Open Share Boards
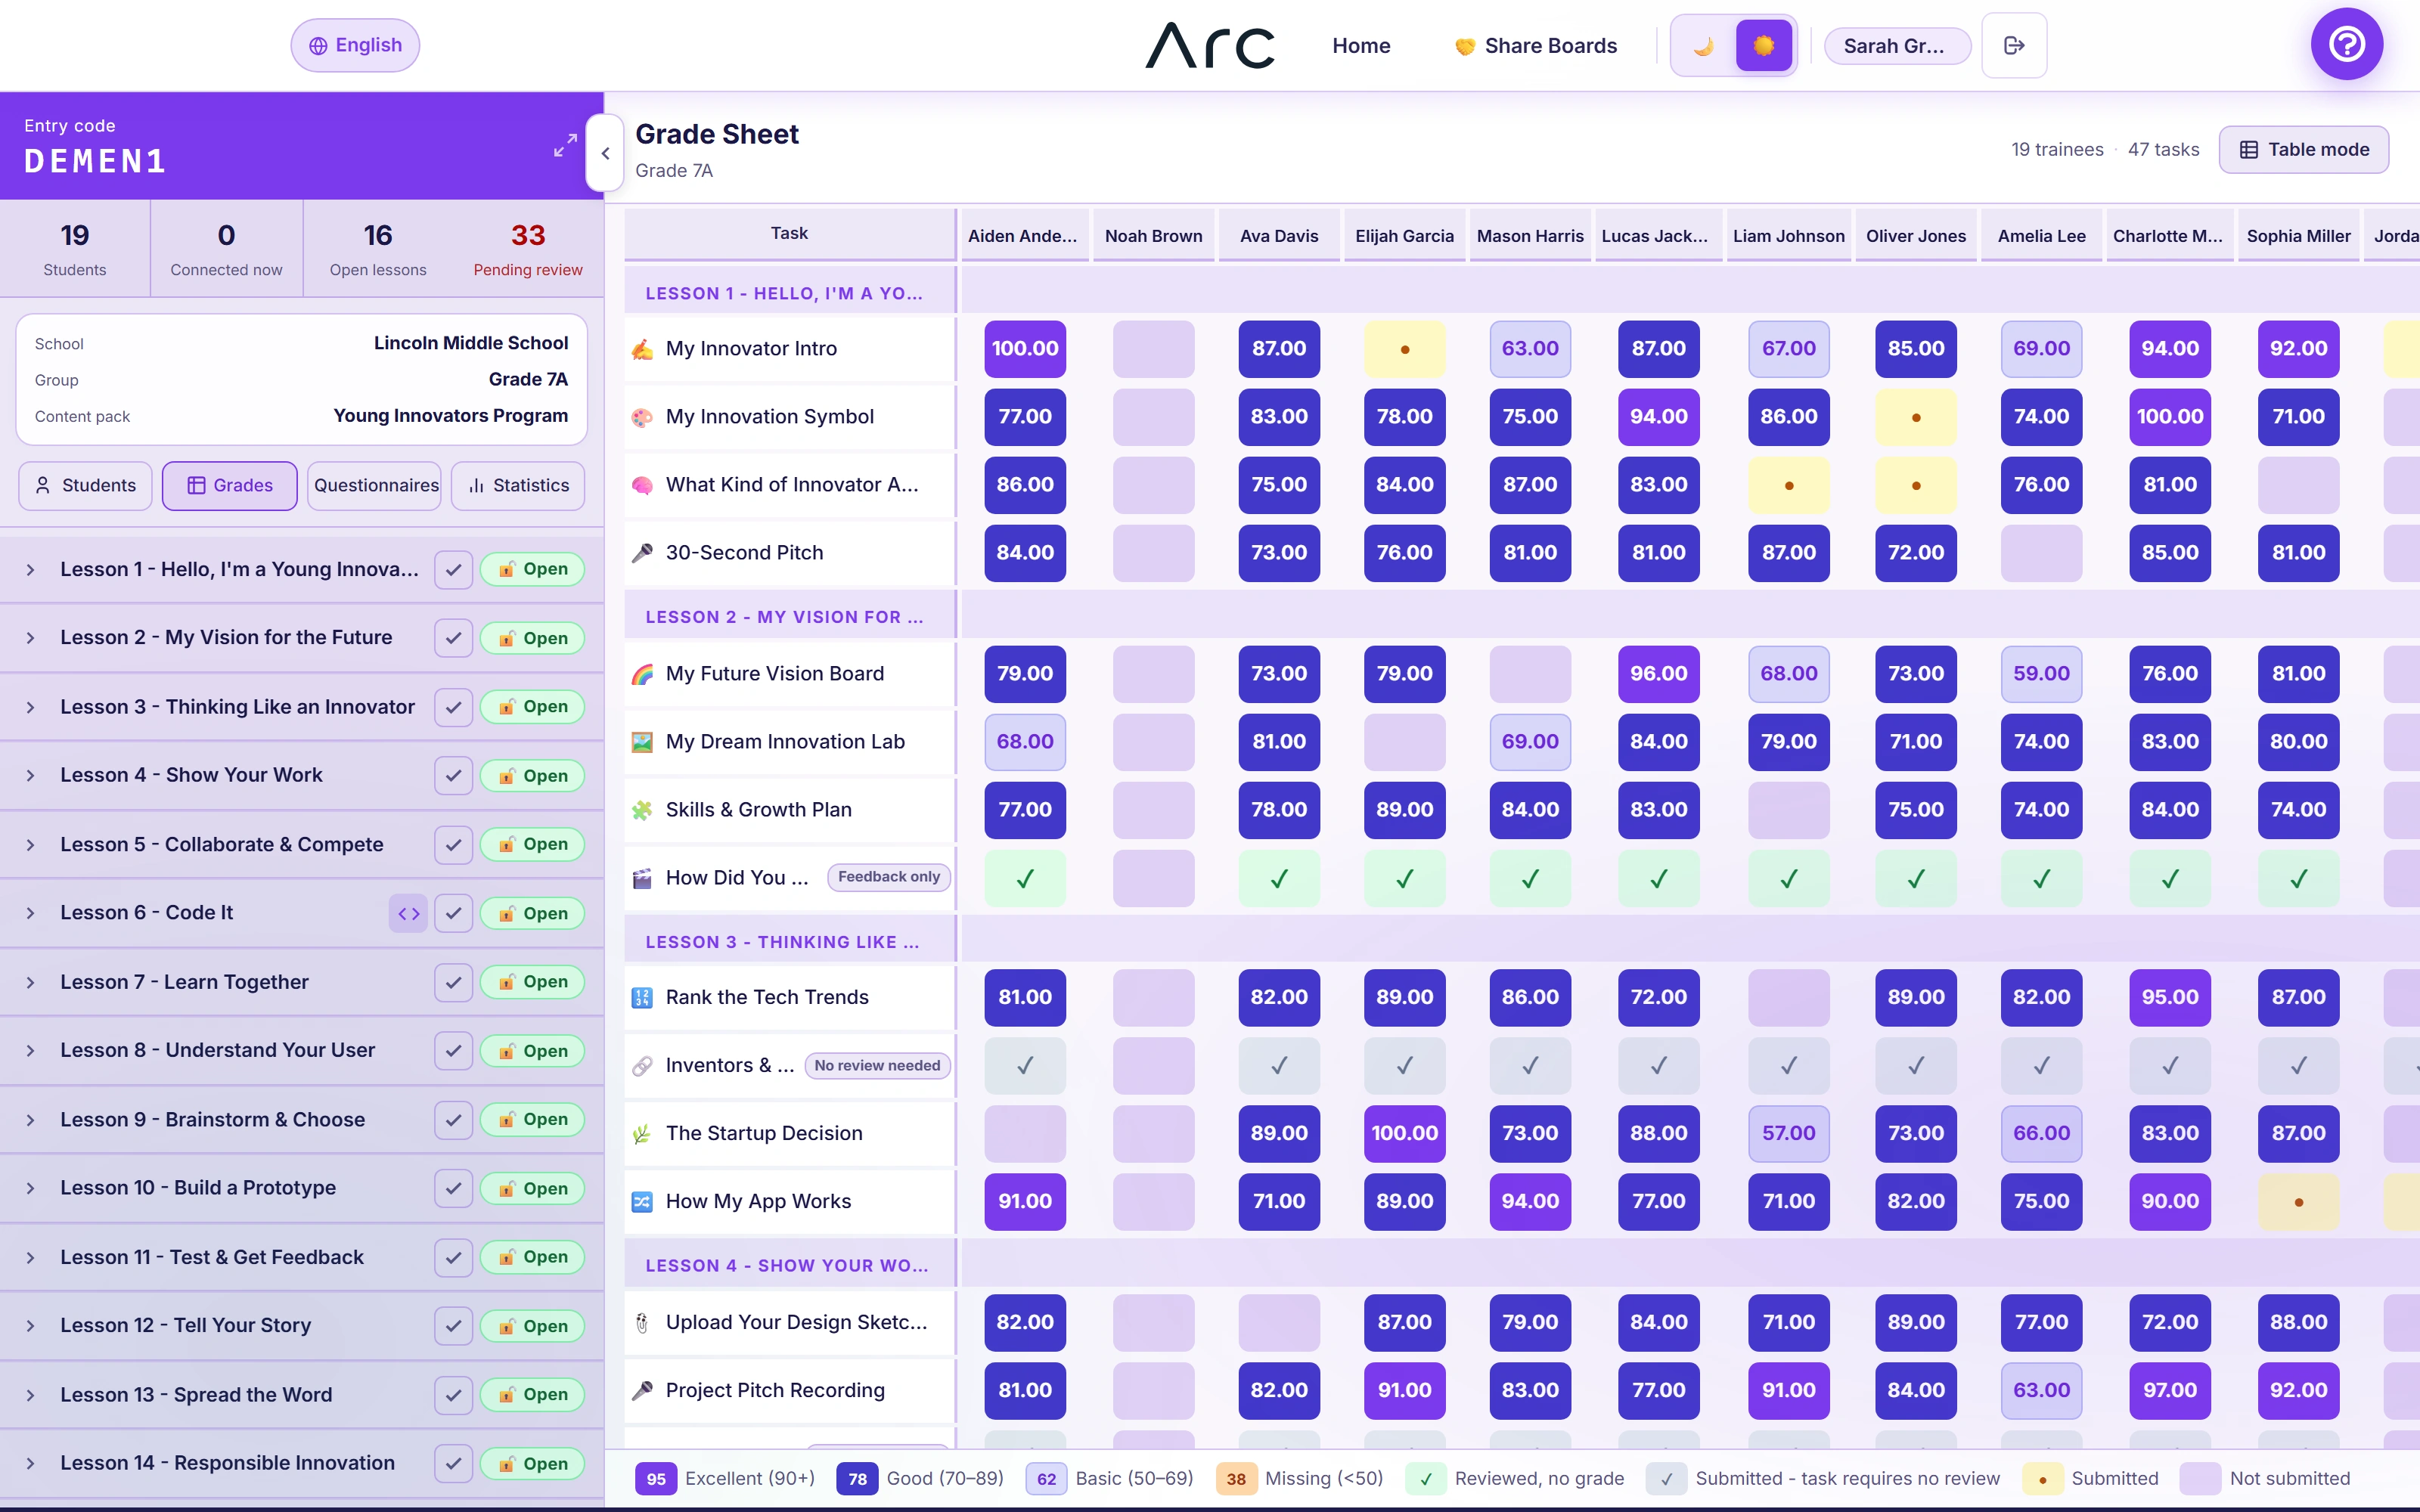 tap(1535, 45)
